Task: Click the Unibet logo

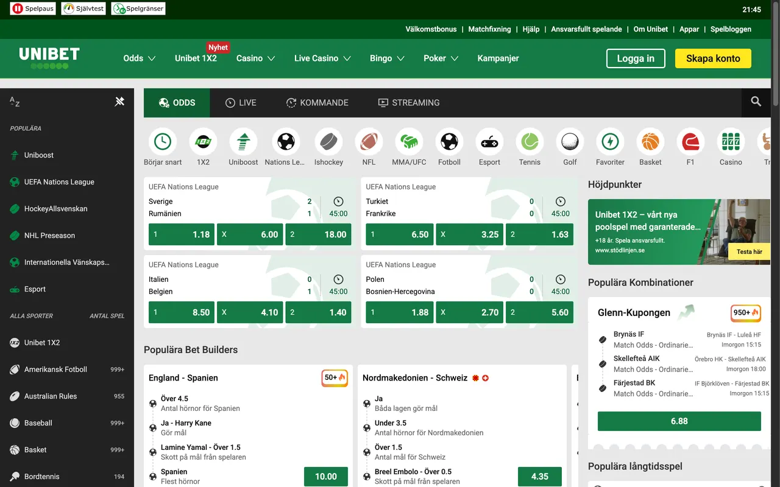Action: coord(49,58)
